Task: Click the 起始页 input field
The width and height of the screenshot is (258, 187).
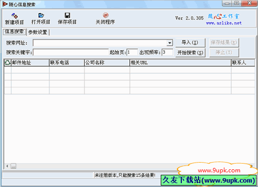Action: tap(132, 52)
